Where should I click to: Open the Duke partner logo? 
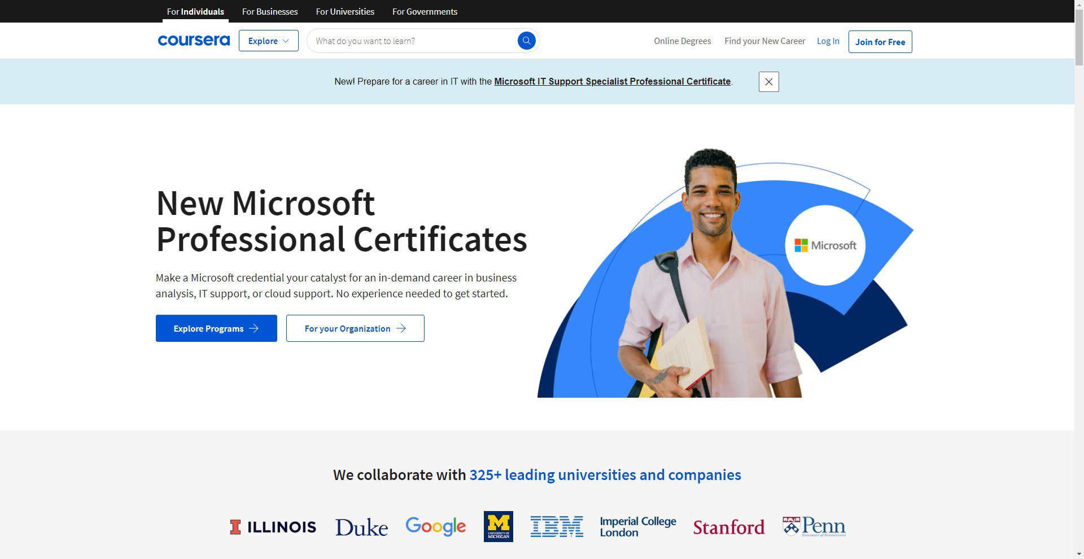pyautogui.click(x=361, y=527)
